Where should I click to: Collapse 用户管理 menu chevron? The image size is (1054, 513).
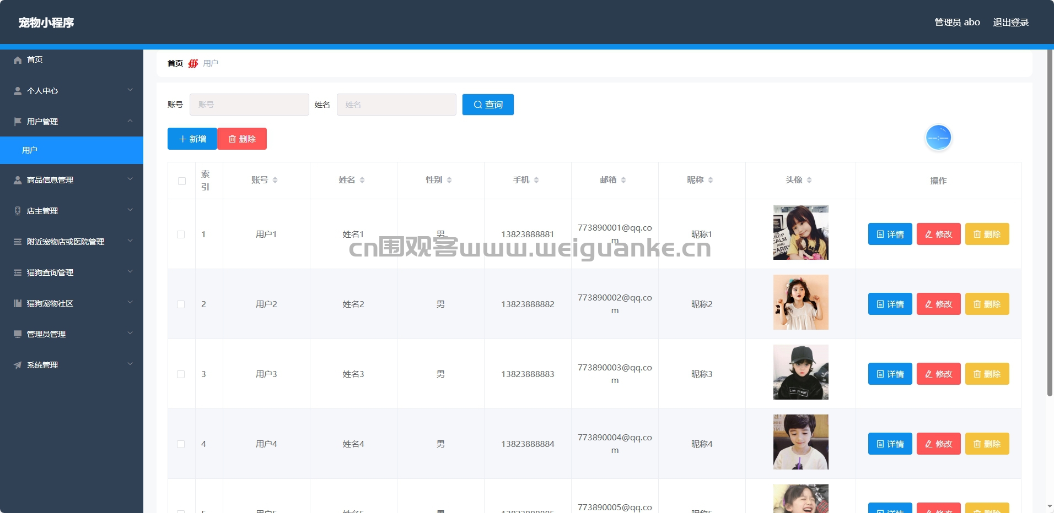tap(130, 121)
